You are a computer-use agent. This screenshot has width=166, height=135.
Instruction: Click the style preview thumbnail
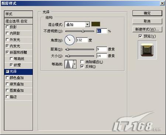[147, 50]
